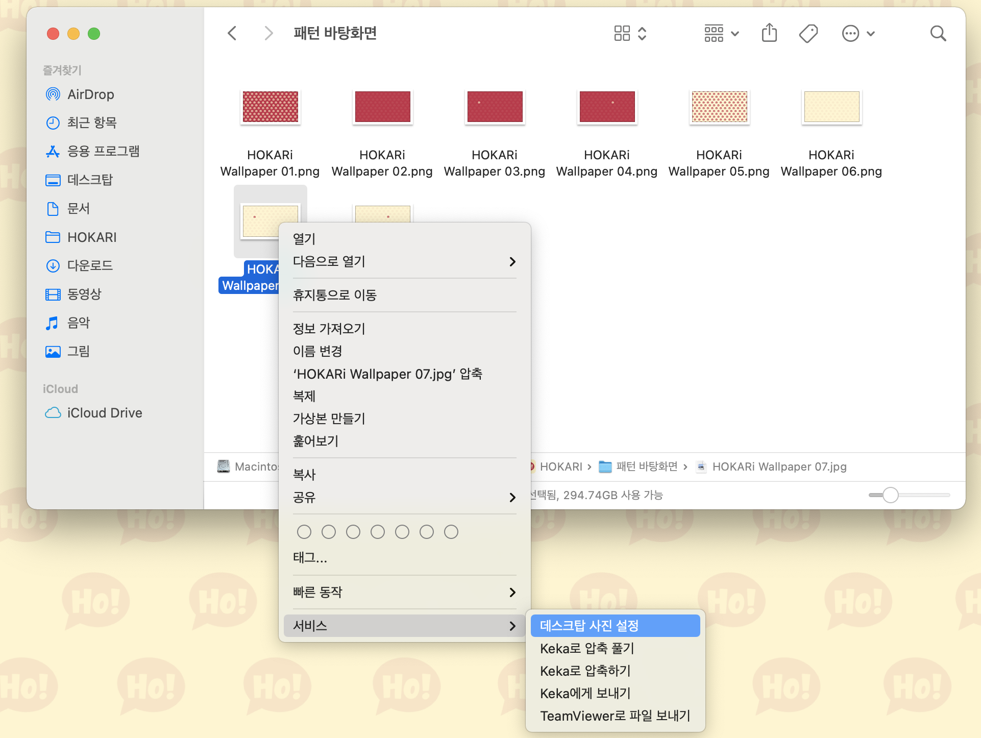
Task: Click the Share toolbar icon
Action: [769, 33]
